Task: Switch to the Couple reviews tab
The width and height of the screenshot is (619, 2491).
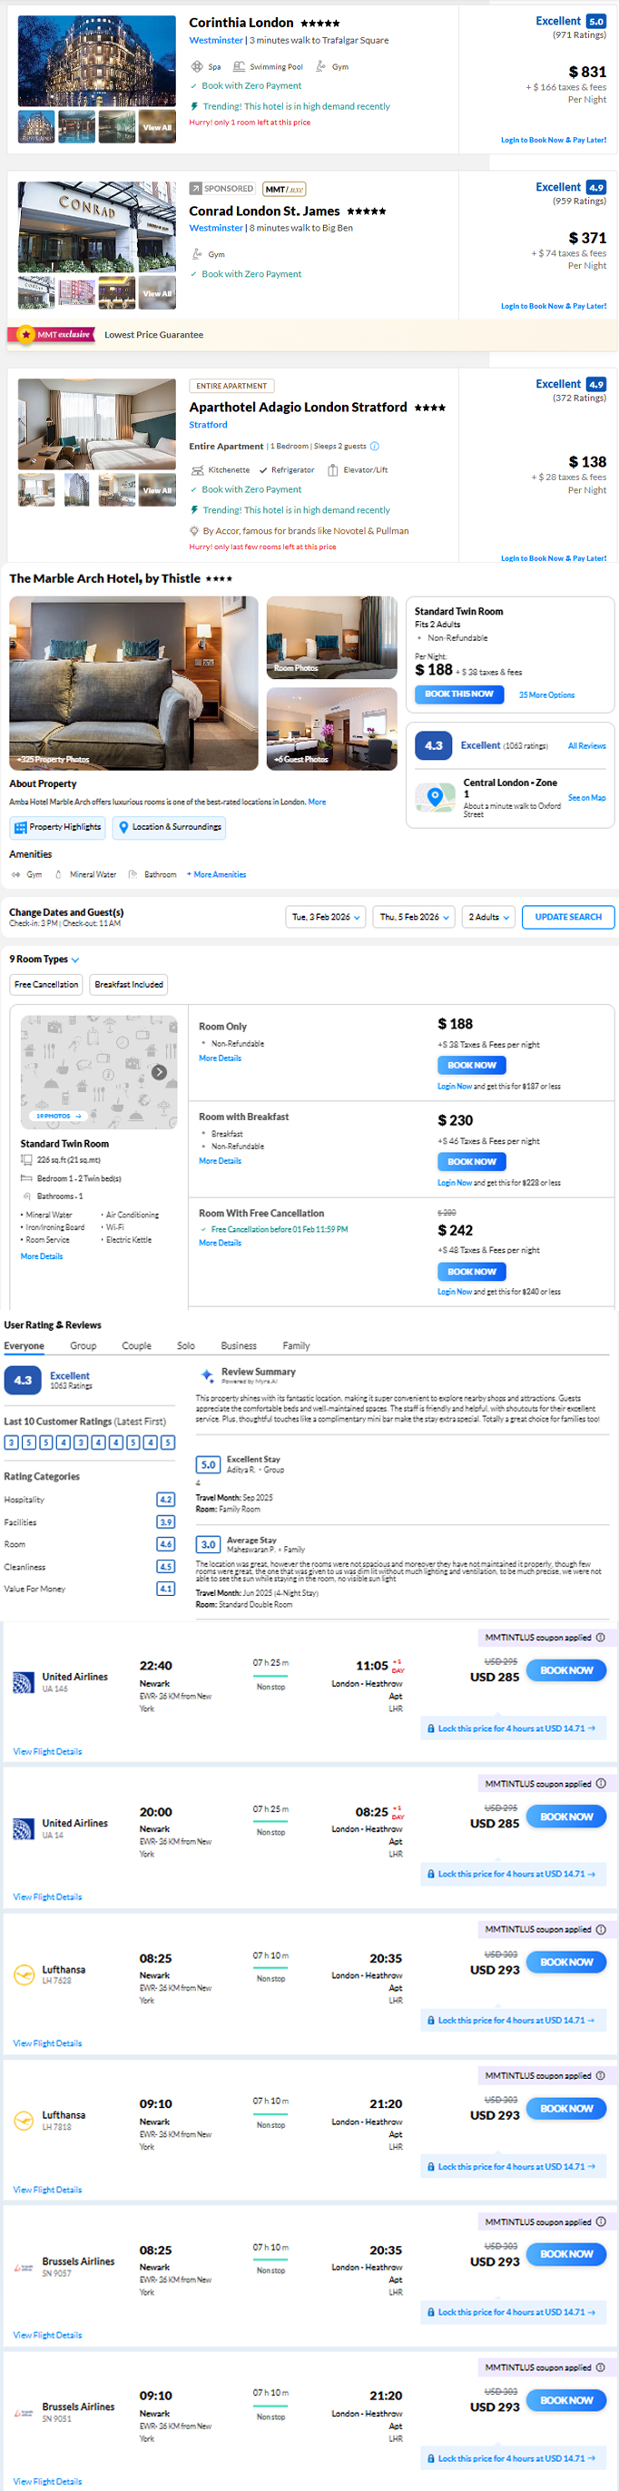Action: (x=136, y=1345)
